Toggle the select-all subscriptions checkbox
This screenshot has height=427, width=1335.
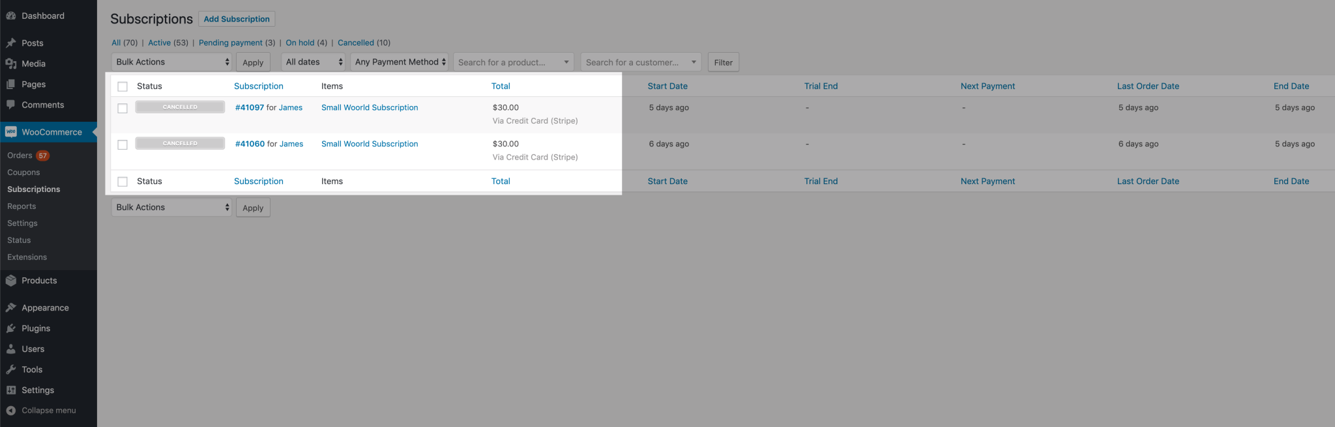point(123,85)
